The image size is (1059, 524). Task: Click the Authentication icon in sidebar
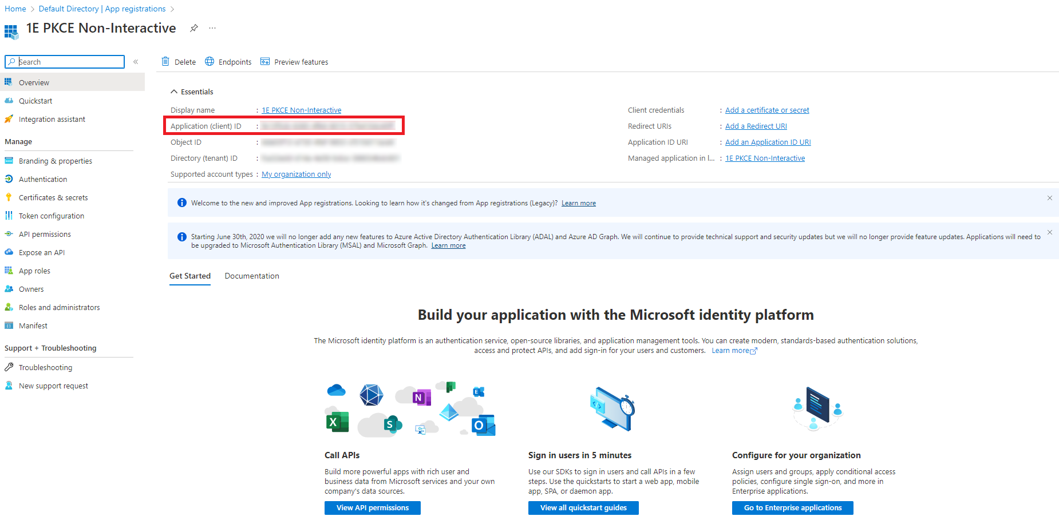pyautogui.click(x=9, y=179)
